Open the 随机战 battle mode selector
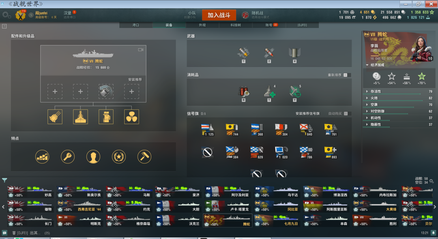 coord(256,15)
